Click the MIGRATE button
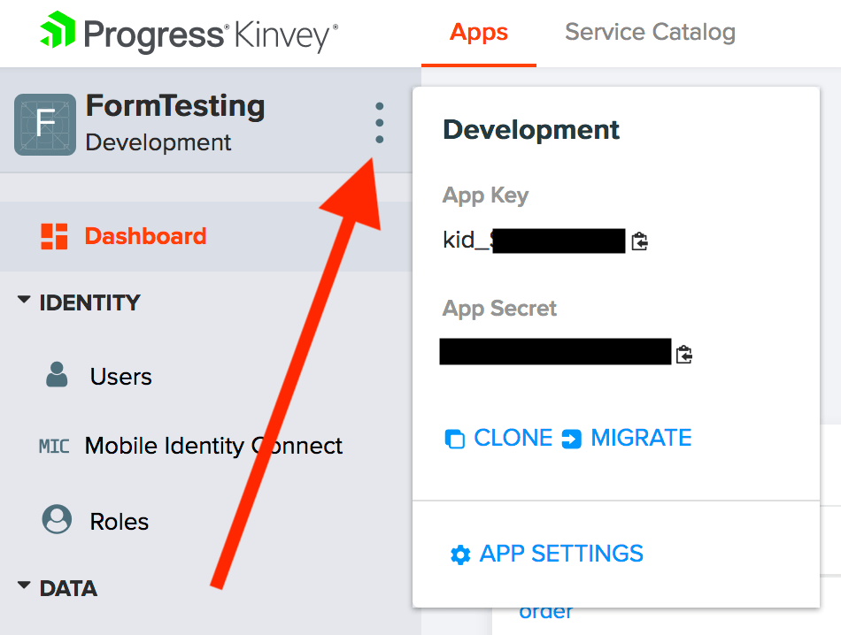Image resolution: width=841 pixels, height=635 pixels. (x=628, y=438)
